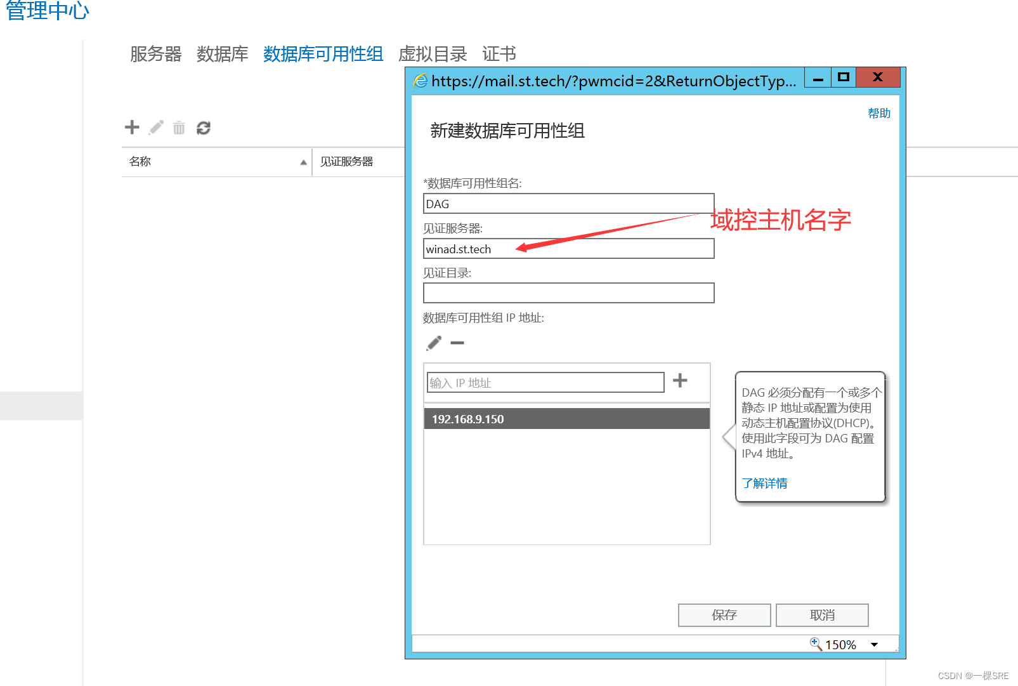Edit the selected DAG IP address
Viewport: 1018px width, 686px height.
coord(434,343)
